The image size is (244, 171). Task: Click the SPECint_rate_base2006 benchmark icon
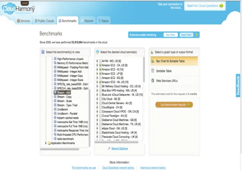pyautogui.click(x=55, y=88)
